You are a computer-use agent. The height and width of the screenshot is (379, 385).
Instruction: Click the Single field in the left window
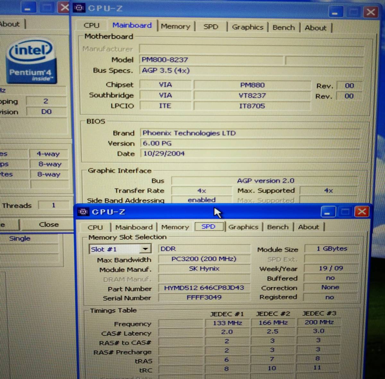point(30,238)
